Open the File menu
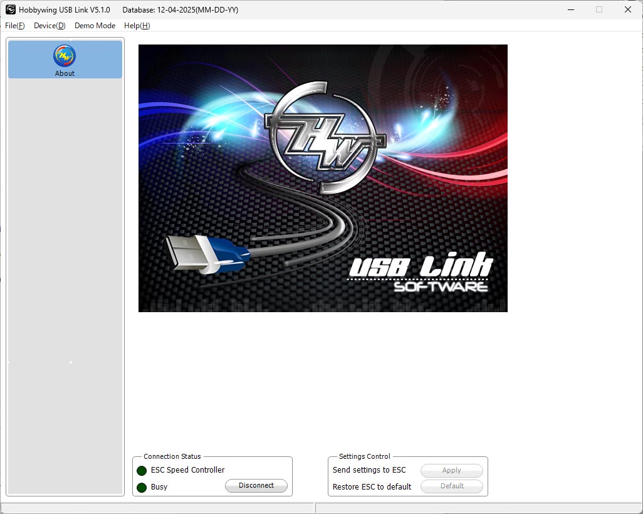 [x=14, y=26]
